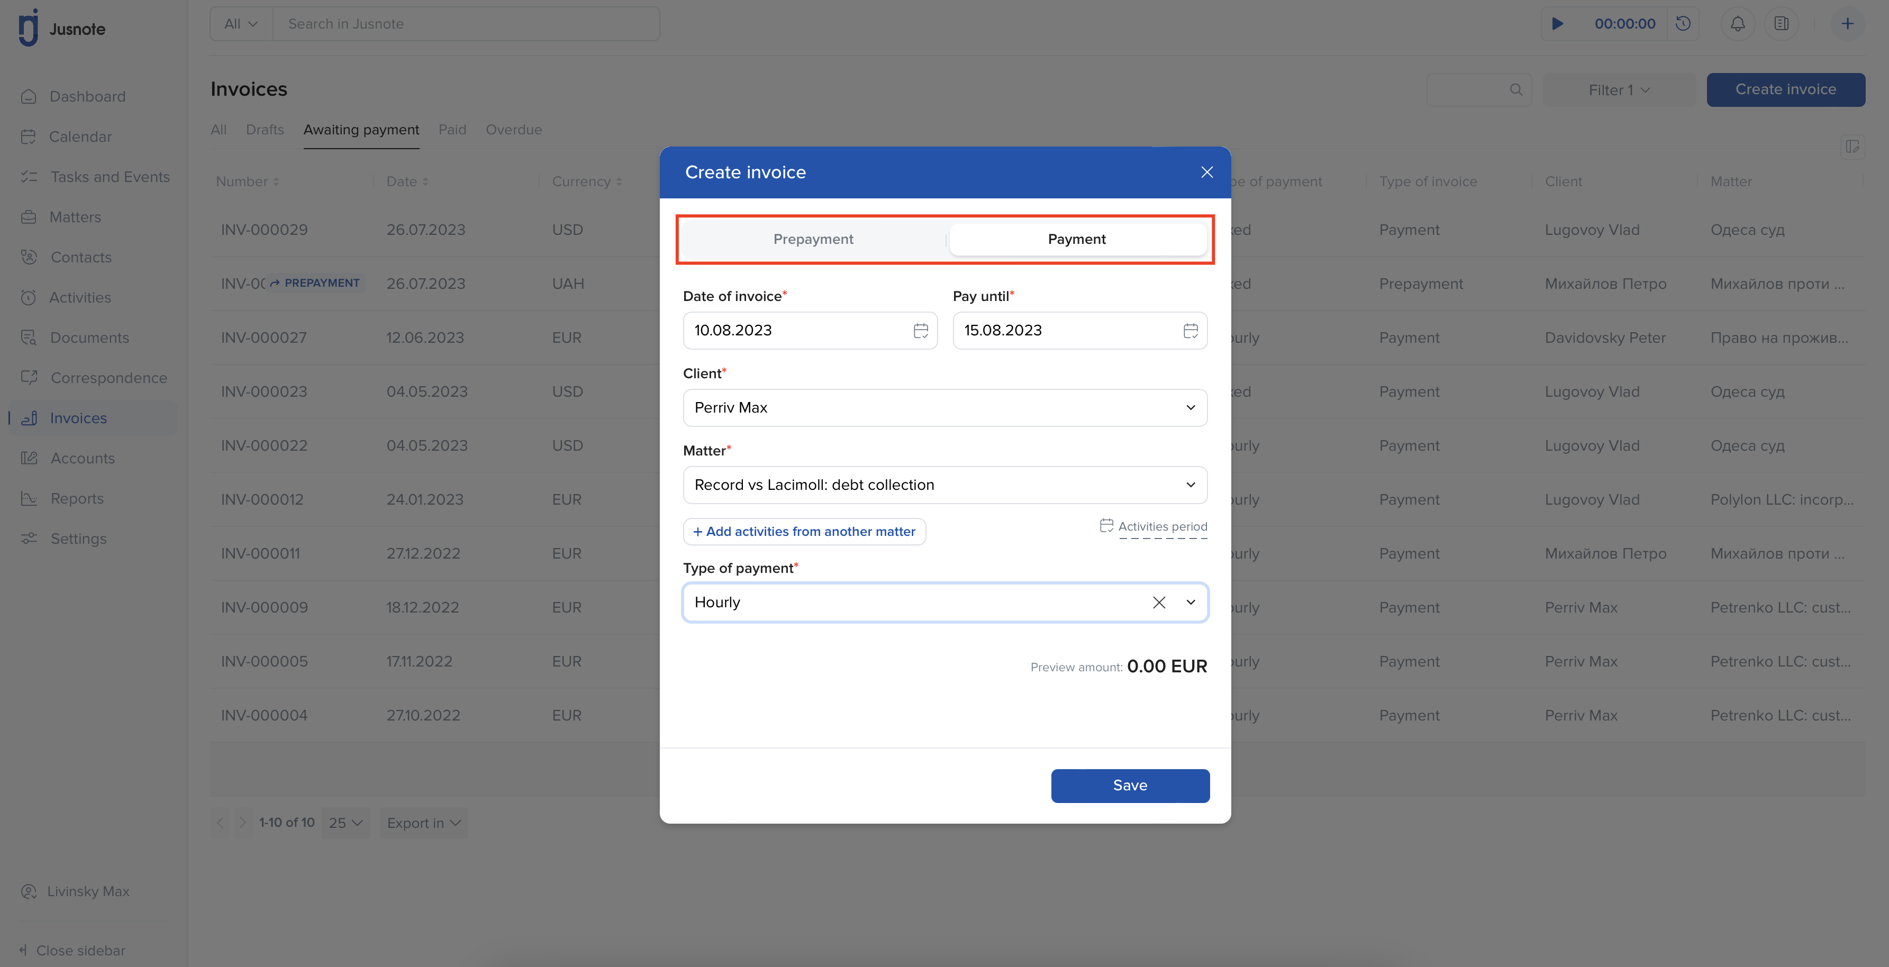
Task: Switch to the Drafts tab
Action: point(265,130)
